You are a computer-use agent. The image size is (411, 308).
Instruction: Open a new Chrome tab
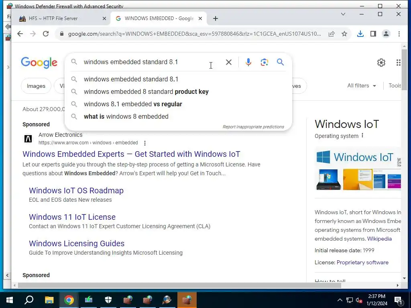(216, 18)
